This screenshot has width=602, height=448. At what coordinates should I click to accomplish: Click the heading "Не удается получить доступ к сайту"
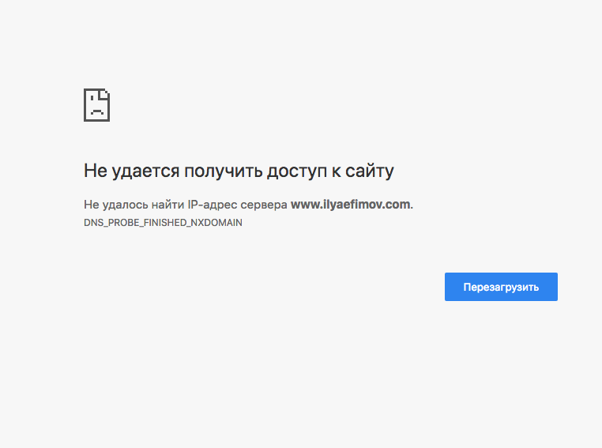pos(239,171)
